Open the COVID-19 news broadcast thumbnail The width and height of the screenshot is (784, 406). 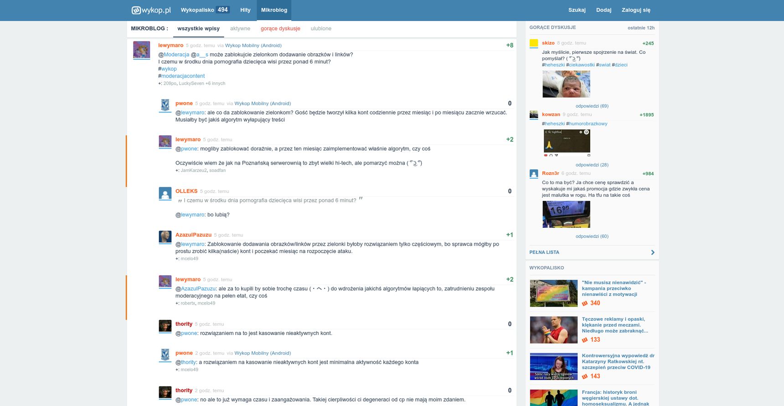click(x=554, y=366)
